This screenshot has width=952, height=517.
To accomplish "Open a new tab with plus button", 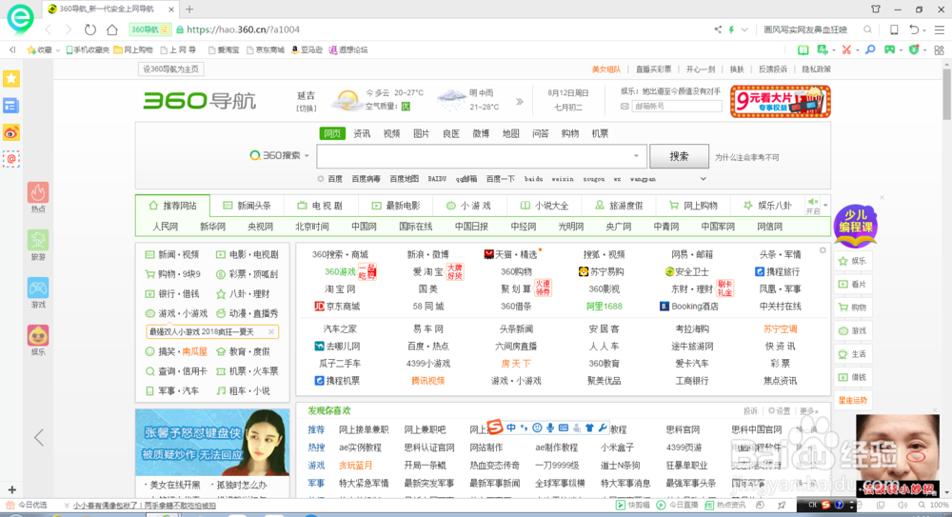I will point(189,10).
